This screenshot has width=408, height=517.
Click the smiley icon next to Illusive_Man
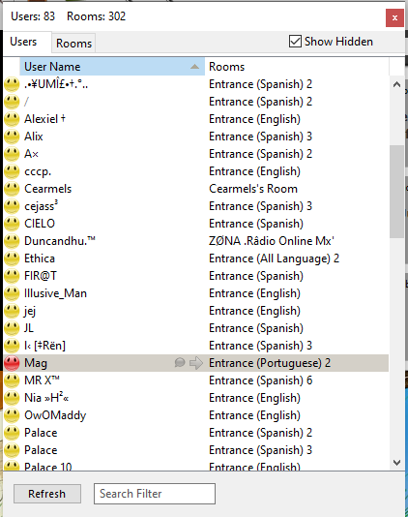click(12, 293)
